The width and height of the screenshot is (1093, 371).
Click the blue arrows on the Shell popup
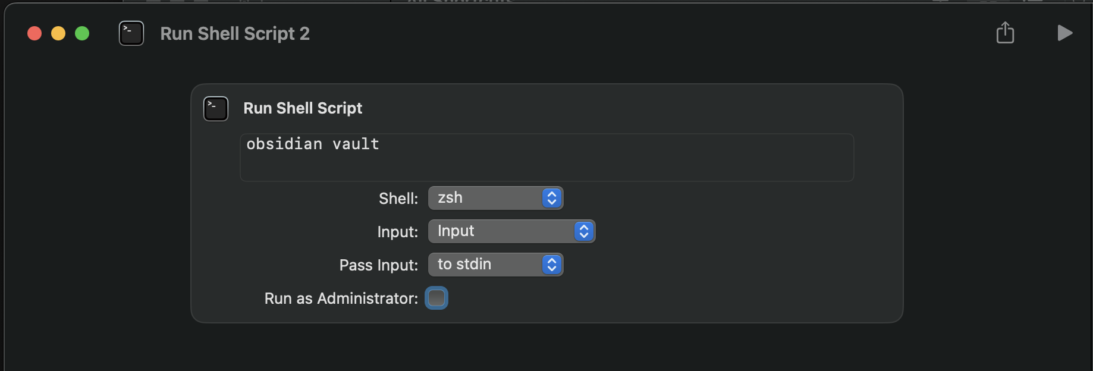tap(552, 198)
